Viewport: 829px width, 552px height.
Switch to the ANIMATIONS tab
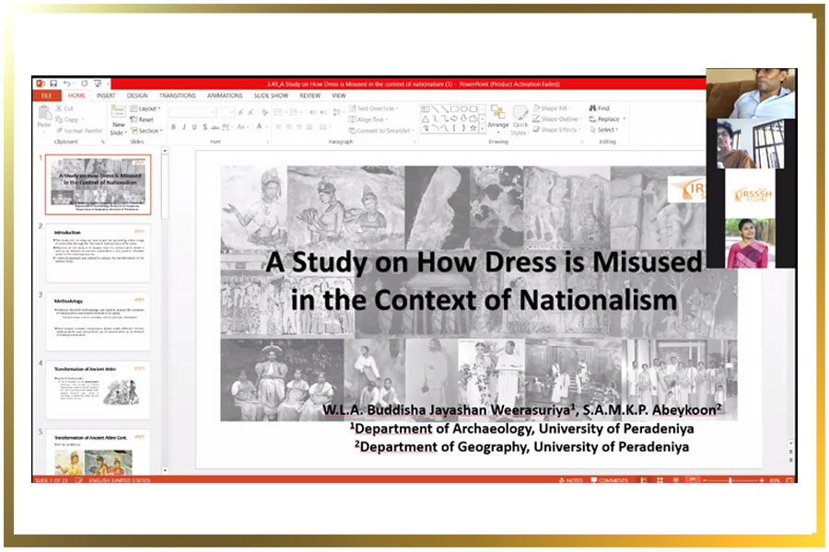pyautogui.click(x=225, y=96)
